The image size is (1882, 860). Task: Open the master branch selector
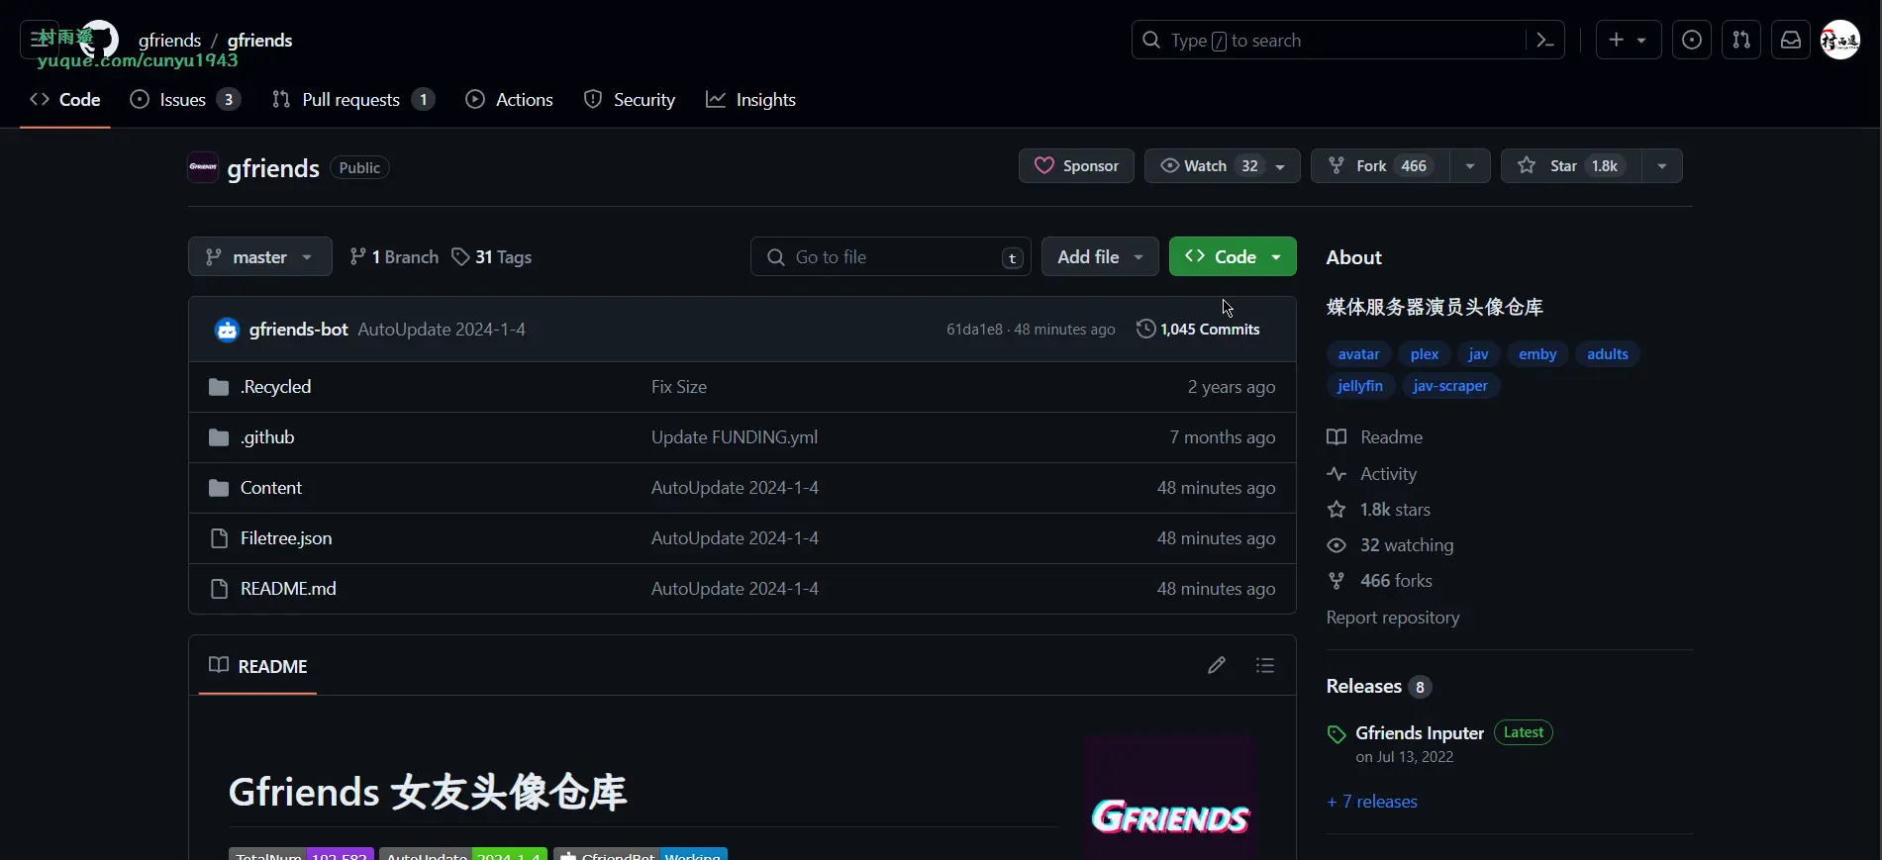pyautogui.click(x=259, y=257)
